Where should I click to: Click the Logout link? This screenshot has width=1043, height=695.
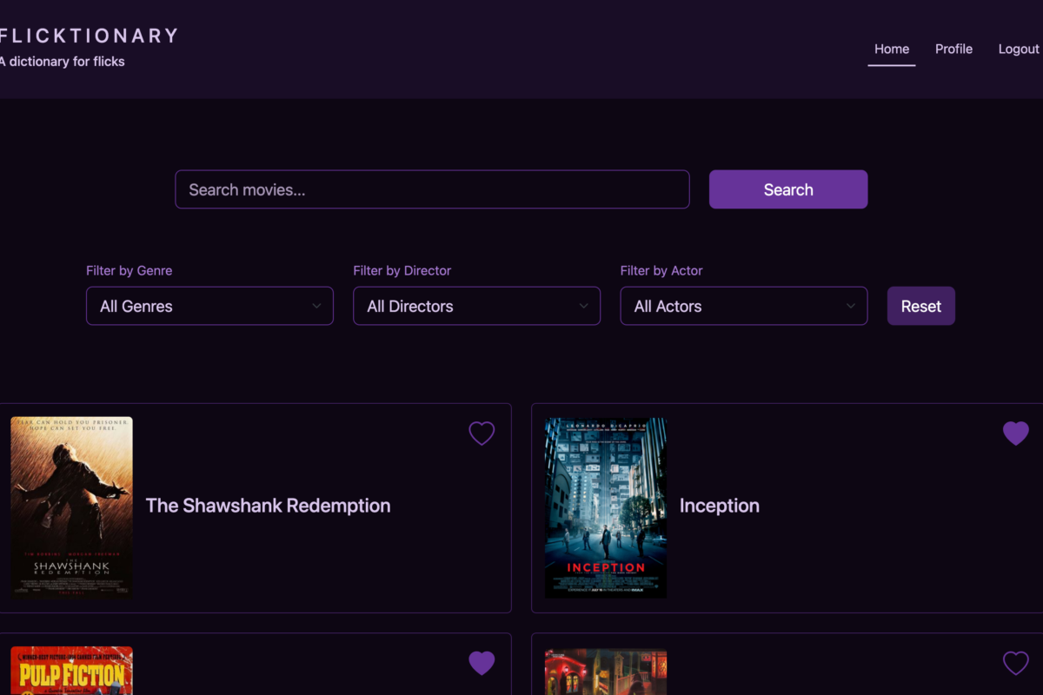click(x=1019, y=50)
